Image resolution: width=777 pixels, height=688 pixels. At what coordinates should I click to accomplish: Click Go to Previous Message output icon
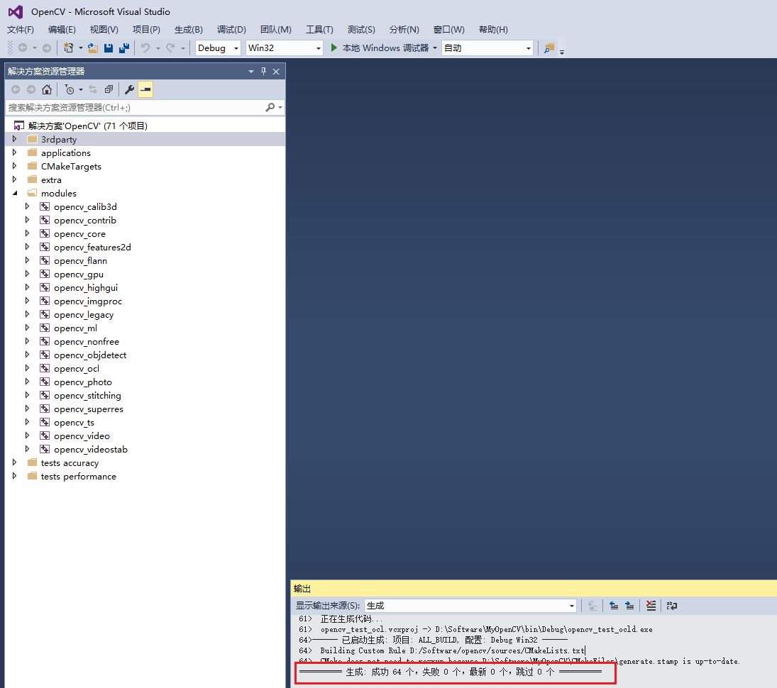point(614,605)
